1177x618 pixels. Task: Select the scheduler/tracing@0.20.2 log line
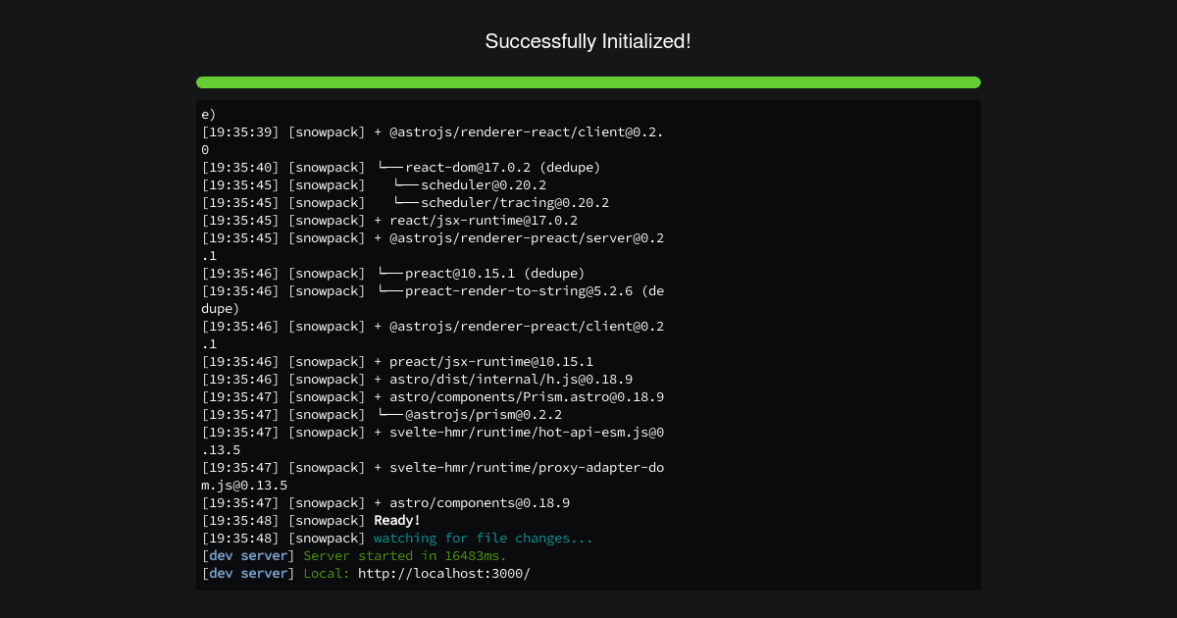pyautogui.click(x=500, y=202)
